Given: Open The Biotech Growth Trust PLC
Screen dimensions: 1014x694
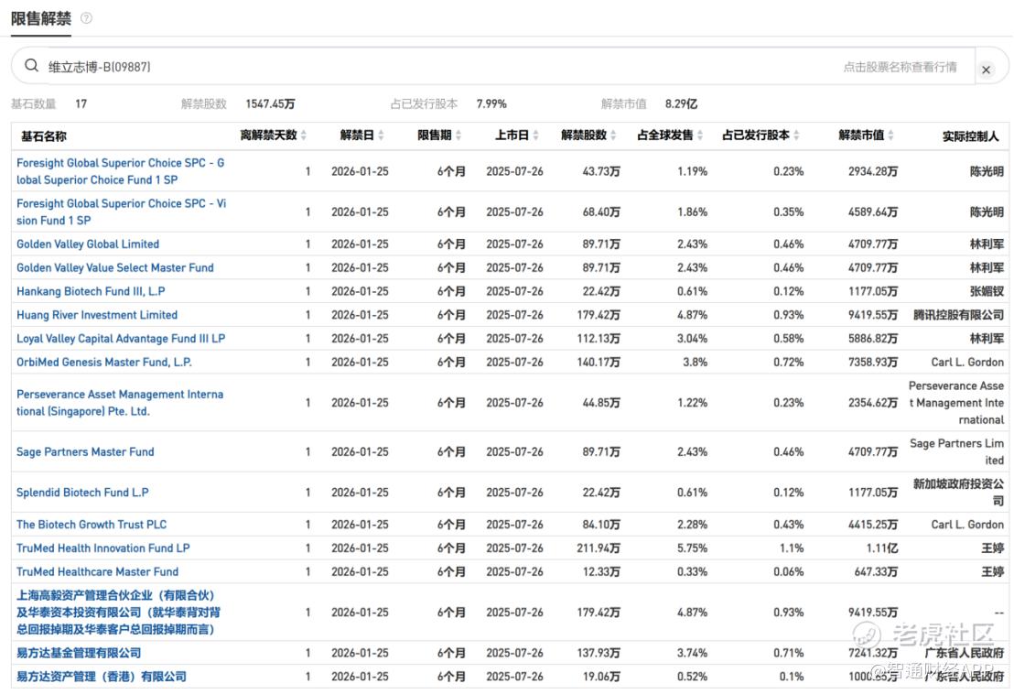Looking at the screenshot, I should [x=92, y=525].
